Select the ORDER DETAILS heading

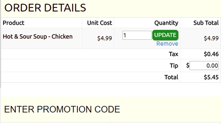[45, 8]
